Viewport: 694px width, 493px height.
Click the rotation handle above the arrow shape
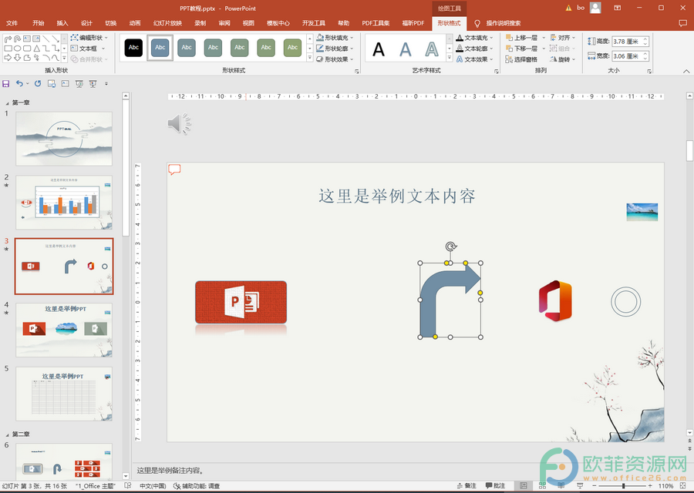(450, 246)
